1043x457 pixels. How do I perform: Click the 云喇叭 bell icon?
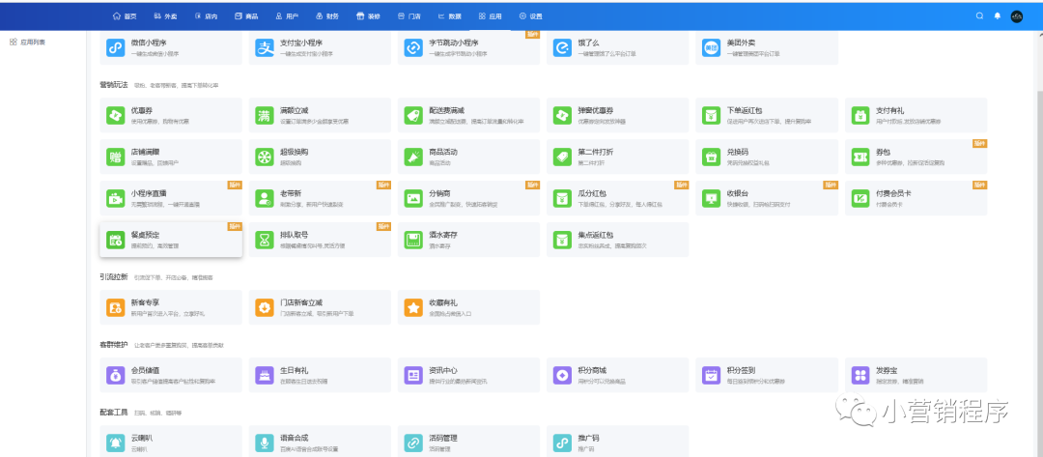116,443
